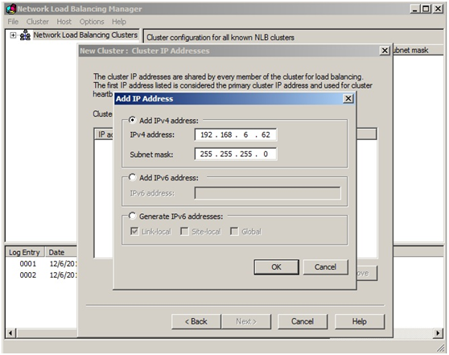Image resolution: width=449 pixels, height=355 pixels.
Task: Select Generate IPv6 addresses radio button
Action: [x=132, y=216]
